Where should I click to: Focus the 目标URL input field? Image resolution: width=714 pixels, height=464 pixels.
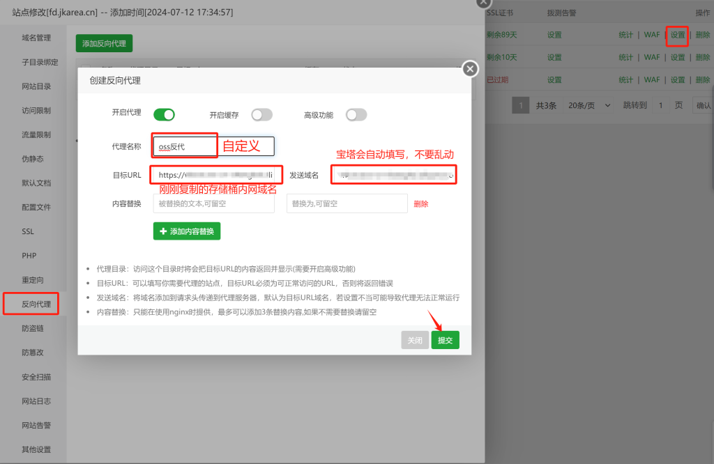[x=218, y=175]
